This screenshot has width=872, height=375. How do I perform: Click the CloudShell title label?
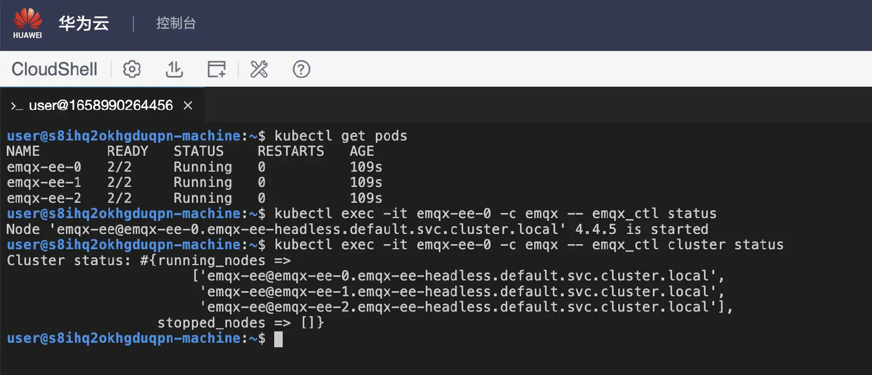pos(54,70)
